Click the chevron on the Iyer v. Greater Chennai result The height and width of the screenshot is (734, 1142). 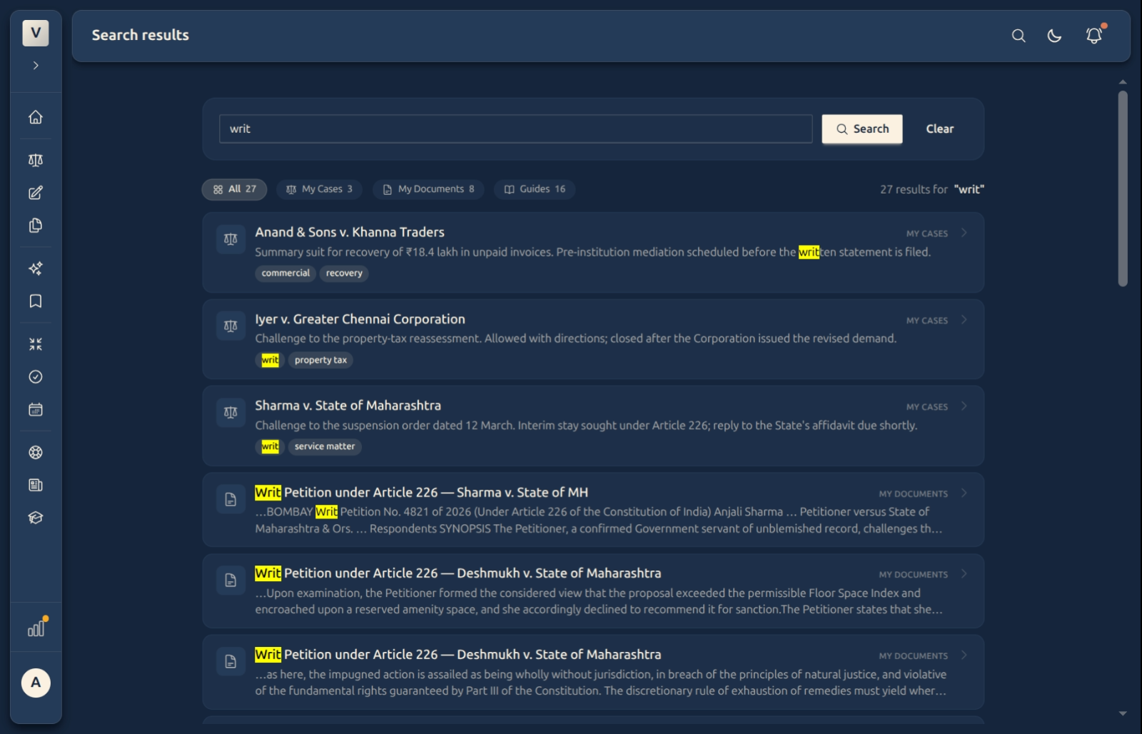[x=964, y=320]
